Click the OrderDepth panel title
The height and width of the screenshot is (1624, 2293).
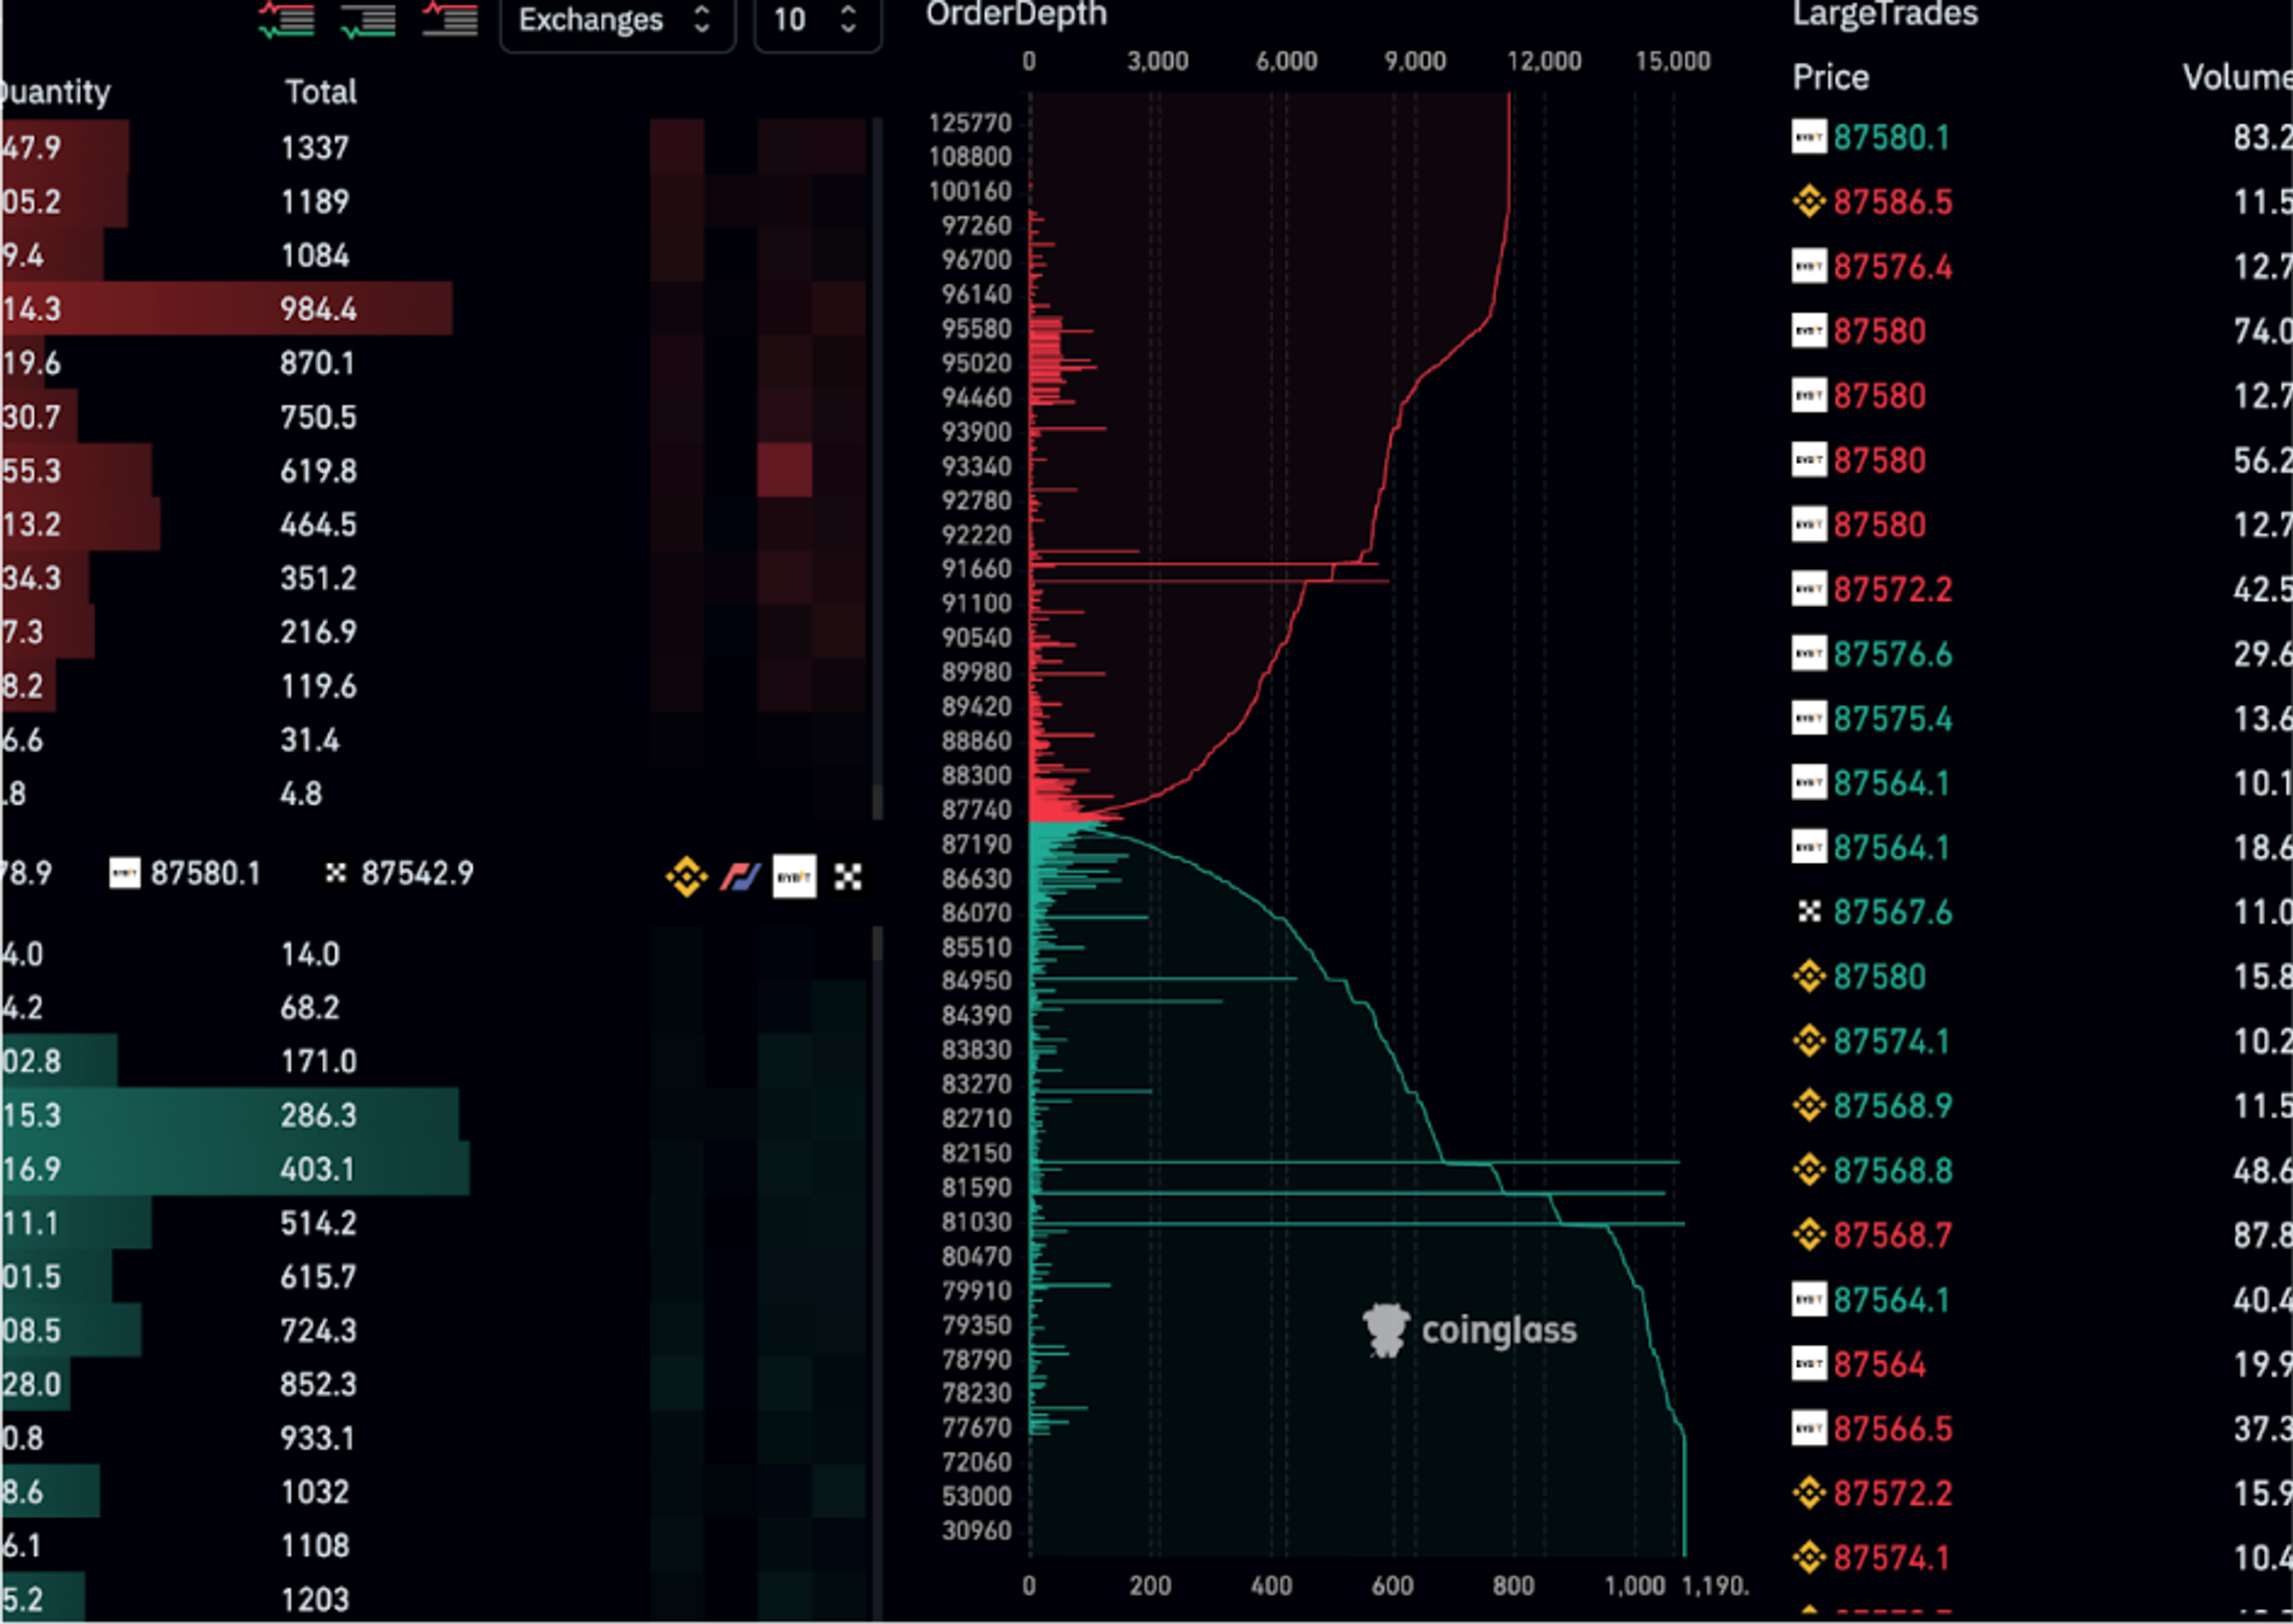(x=1016, y=14)
